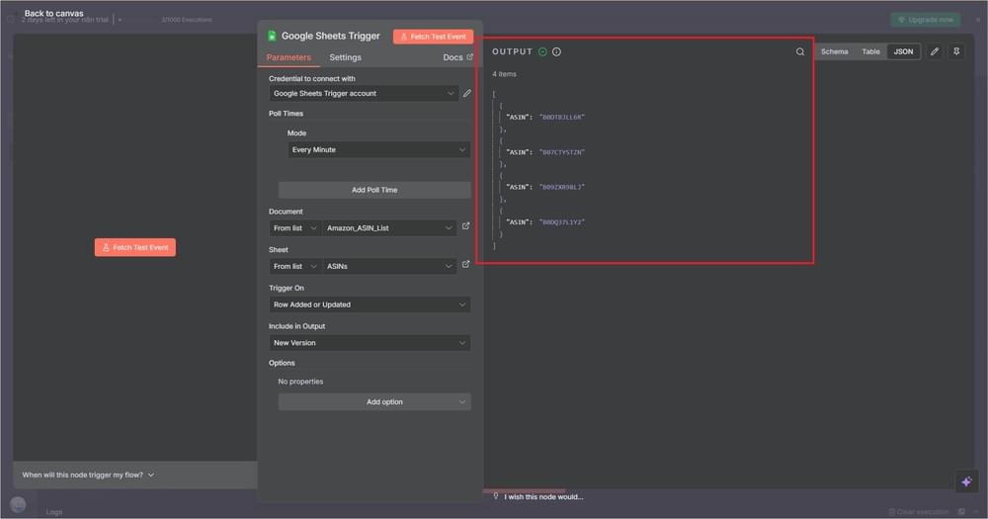
Task: Click the pencil icon to edit output
Action: click(x=935, y=51)
